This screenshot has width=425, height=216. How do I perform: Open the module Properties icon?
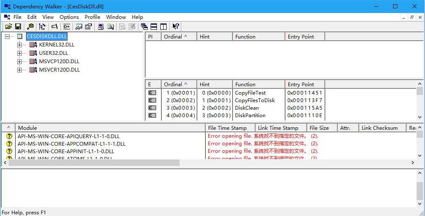pyautogui.click(x=89, y=26)
